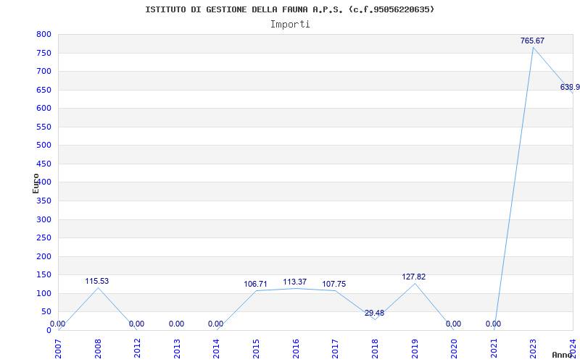
Task: Click the 750 y-axis tick label
Action: click(x=43, y=53)
